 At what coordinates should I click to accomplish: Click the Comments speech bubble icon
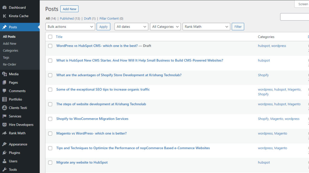[x=5, y=91]
